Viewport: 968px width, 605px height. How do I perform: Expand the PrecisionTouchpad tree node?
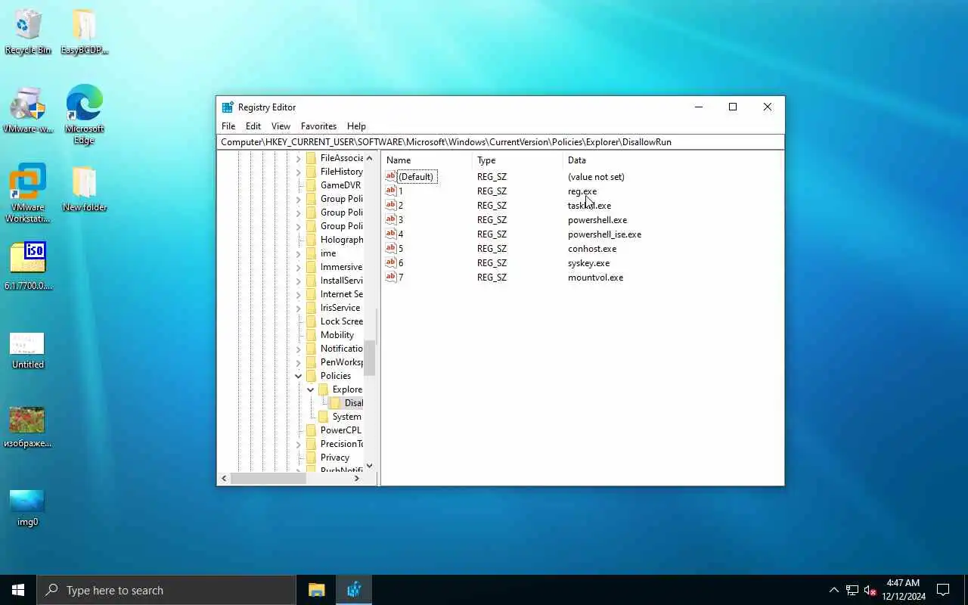(298, 444)
